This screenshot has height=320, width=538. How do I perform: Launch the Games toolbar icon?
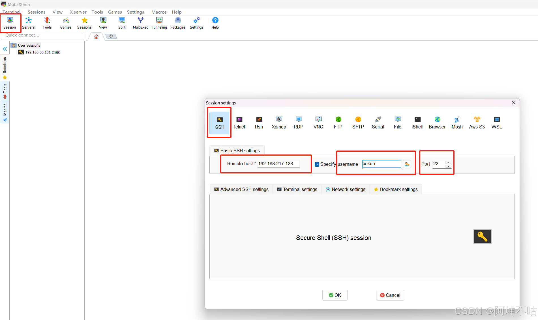pos(66,23)
